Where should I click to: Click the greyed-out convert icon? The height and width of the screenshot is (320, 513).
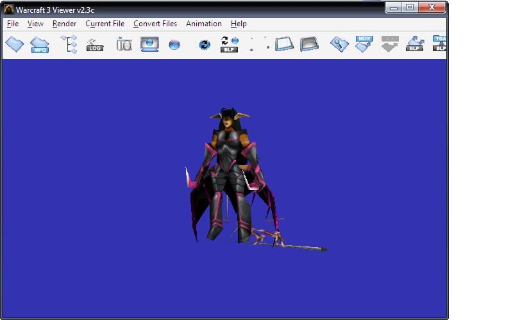click(390, 44)
